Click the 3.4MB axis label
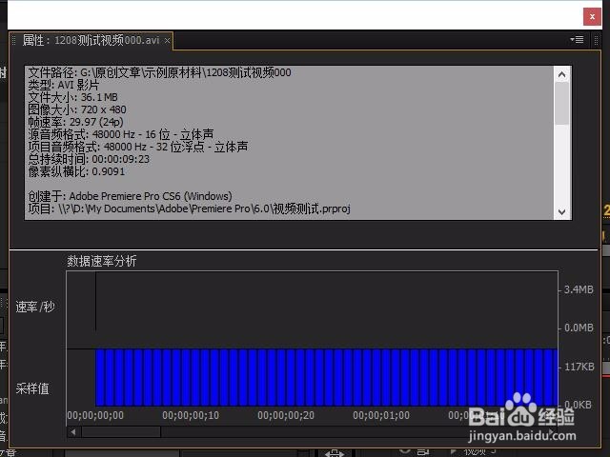The image size is (610, 457). [579, 289]
